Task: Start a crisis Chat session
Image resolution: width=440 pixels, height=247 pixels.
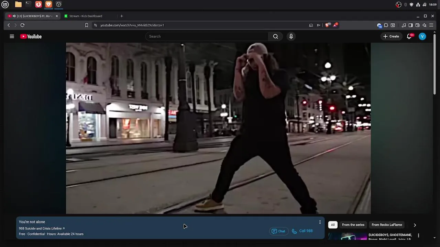Action: [x=279, y=231]
